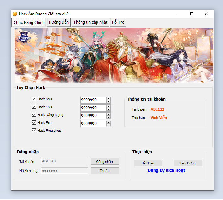Increase the Hack Nxu value with up arrow
Viewport: 223px width, 200px height.
[x=109, y=98]
